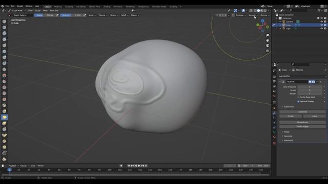Toggle X axis symmetry button
328x184 pixels.
tap(220, 15)
